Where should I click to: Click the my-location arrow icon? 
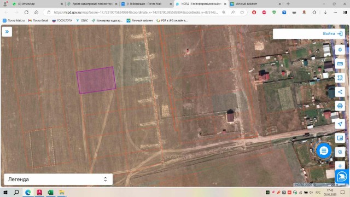tap(340, 124)
